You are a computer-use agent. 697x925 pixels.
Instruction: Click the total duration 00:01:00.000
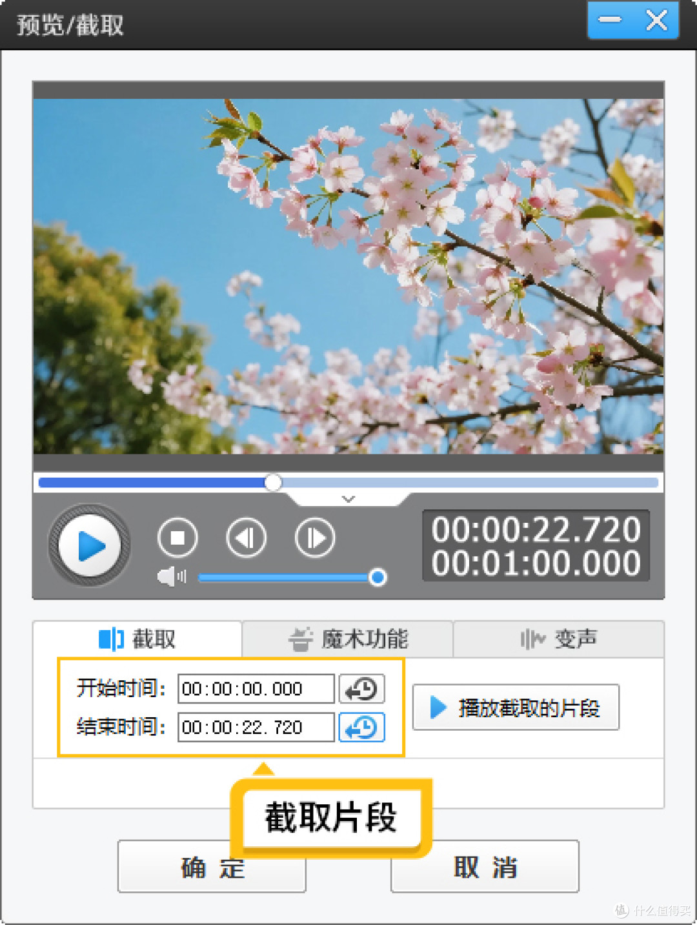point(536,563)
